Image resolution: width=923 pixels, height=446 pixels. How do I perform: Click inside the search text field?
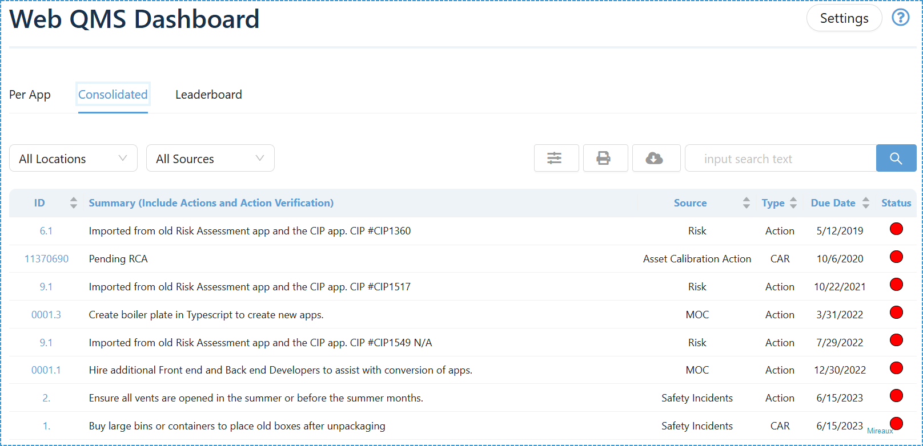pyautogui.click(x=780, y=159)
